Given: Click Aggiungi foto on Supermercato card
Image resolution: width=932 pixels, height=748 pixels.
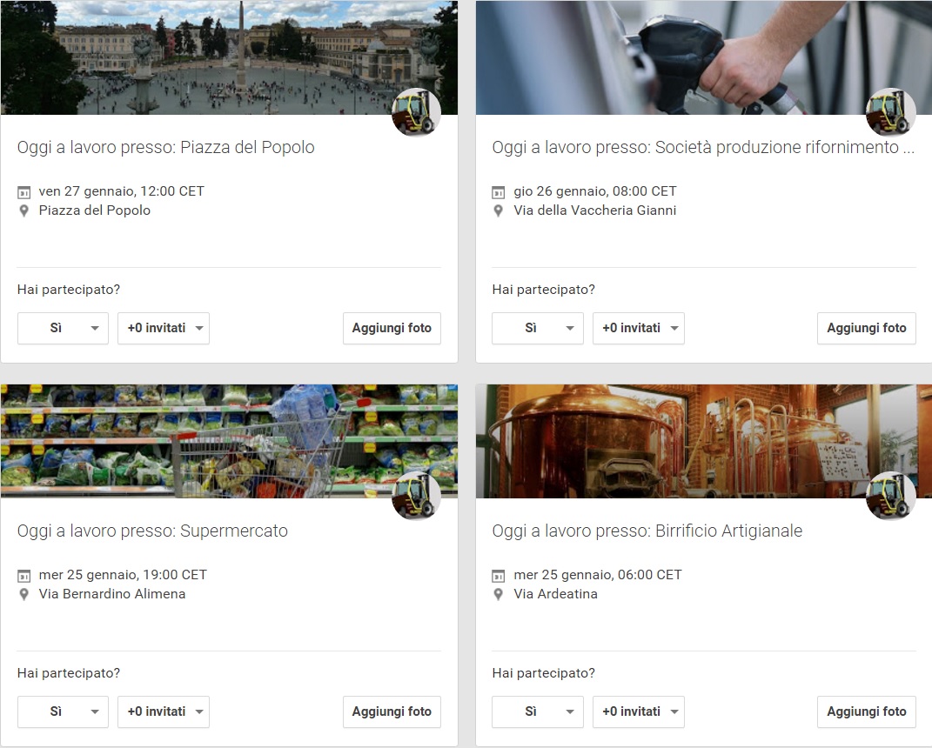Looking at the screenshot, I should [392, 711].
